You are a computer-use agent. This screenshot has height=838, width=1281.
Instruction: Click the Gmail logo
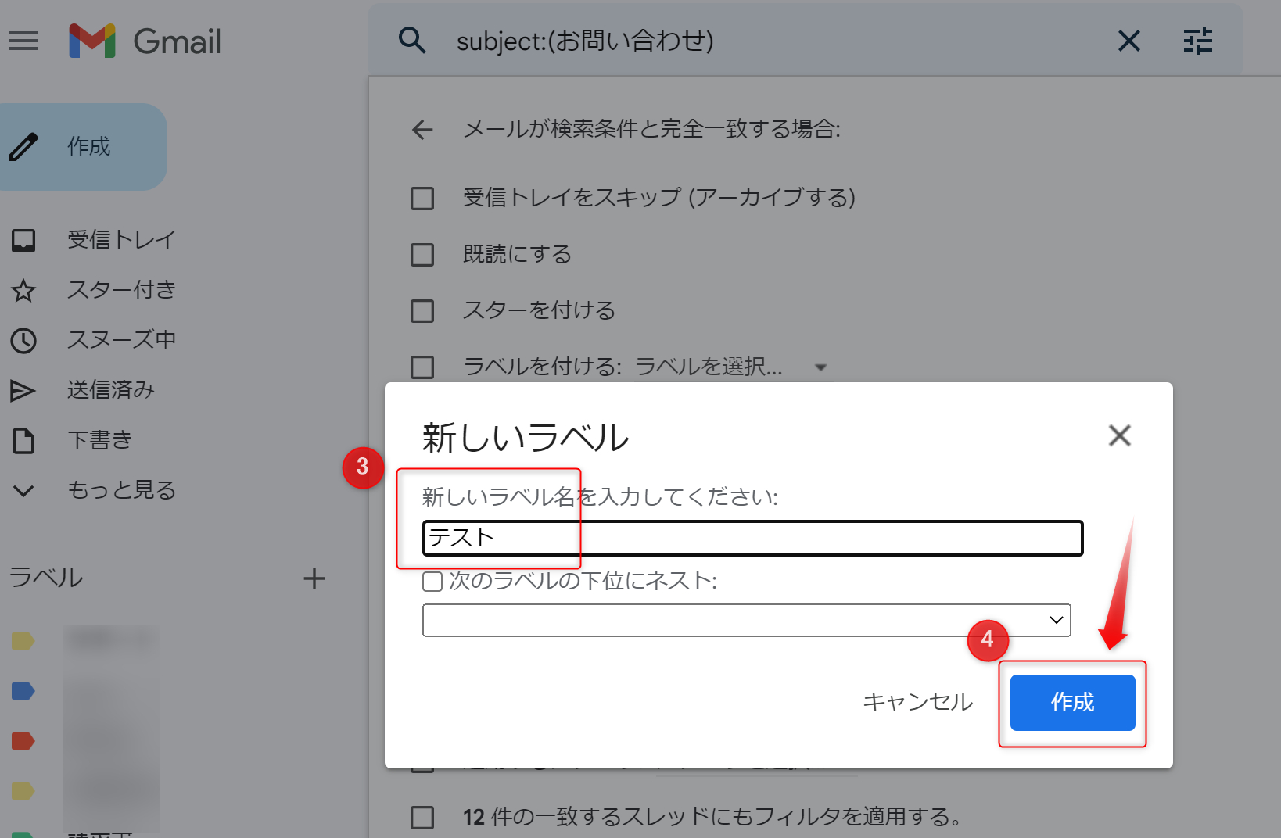pyautogui.click(x=145, y=41)
